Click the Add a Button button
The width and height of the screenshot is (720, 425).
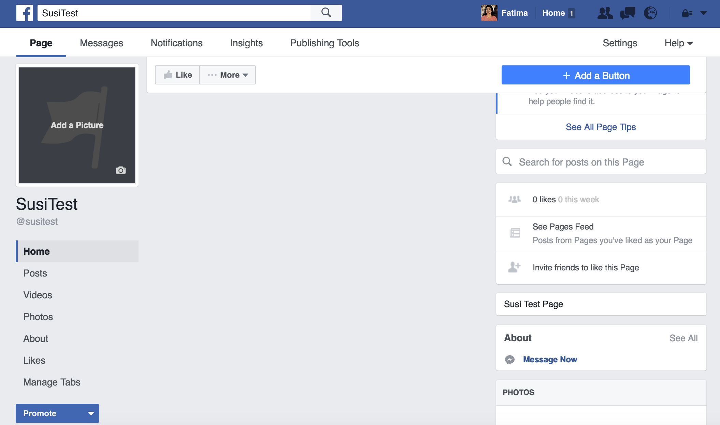pyautogui.click(x=595, y=75)
